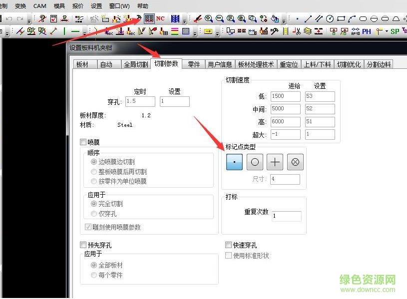Screen dimensions: 407x299
Task: Select the dot marker point type
Action: pyautogui.click(x=233, y=162)
